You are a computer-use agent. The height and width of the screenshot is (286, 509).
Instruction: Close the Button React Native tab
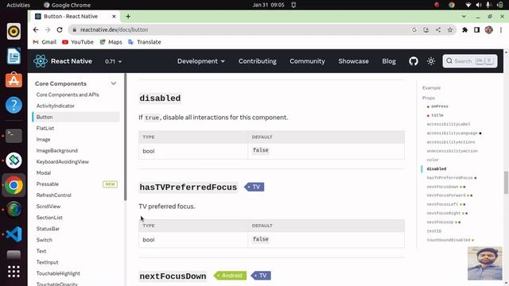coord(114,16)
